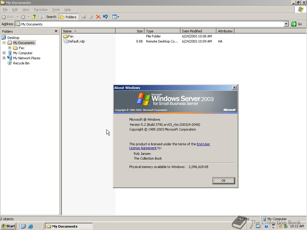307x230 pixels.
Task: Select My Documents in the folder tree
Action: point(24,43)
